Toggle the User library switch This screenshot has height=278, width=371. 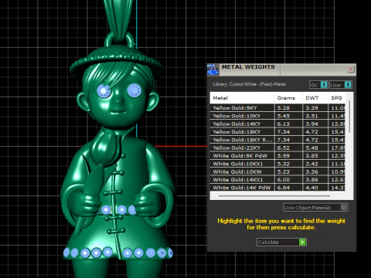click(x=340, y=85)
